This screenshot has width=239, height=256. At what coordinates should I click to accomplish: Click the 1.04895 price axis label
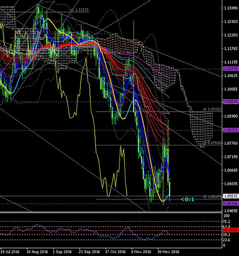click(x=231, y=211)
